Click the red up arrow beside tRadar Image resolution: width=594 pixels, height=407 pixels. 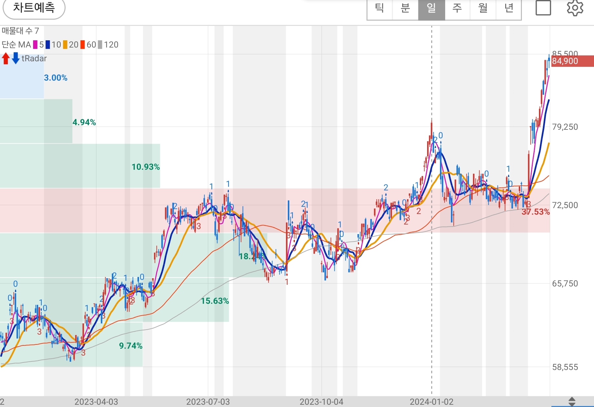click(x=6, y=58)
